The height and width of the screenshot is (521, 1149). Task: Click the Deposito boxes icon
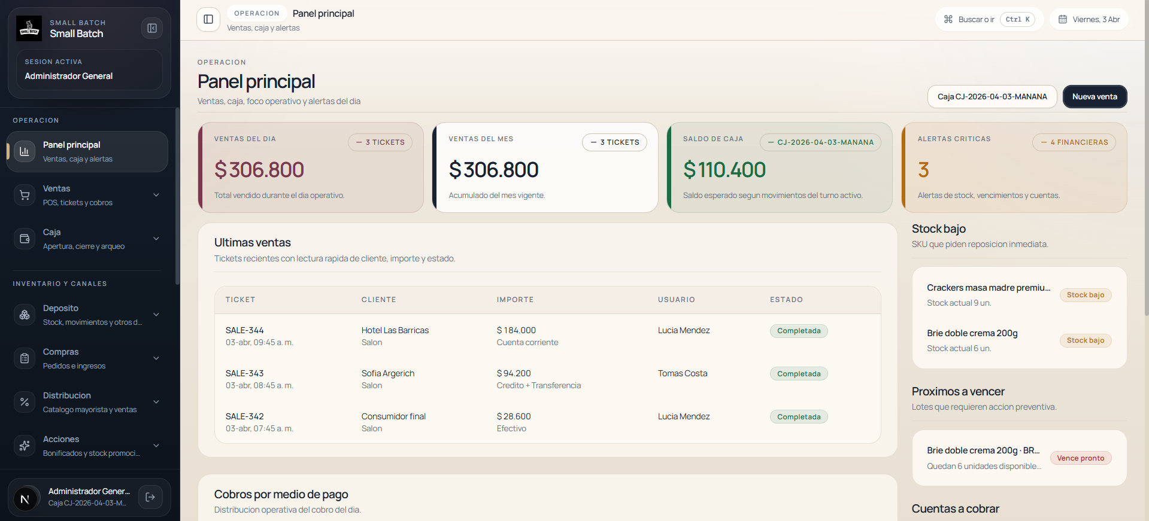25,315
